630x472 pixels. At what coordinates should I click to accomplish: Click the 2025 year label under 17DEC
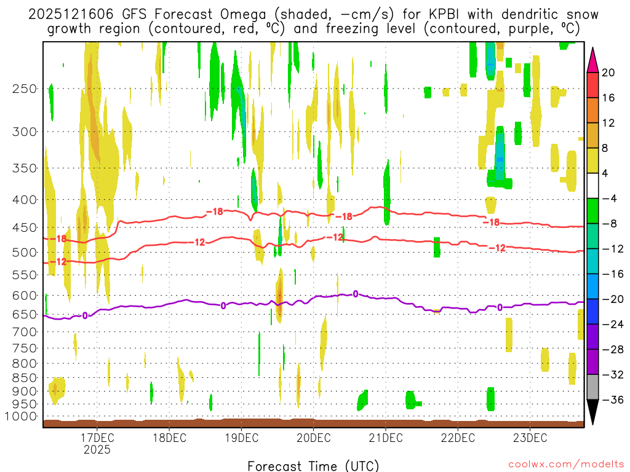tap(97, 449)
